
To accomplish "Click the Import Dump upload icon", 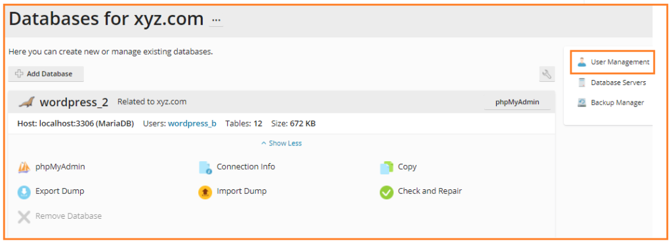I will point(205,192).
